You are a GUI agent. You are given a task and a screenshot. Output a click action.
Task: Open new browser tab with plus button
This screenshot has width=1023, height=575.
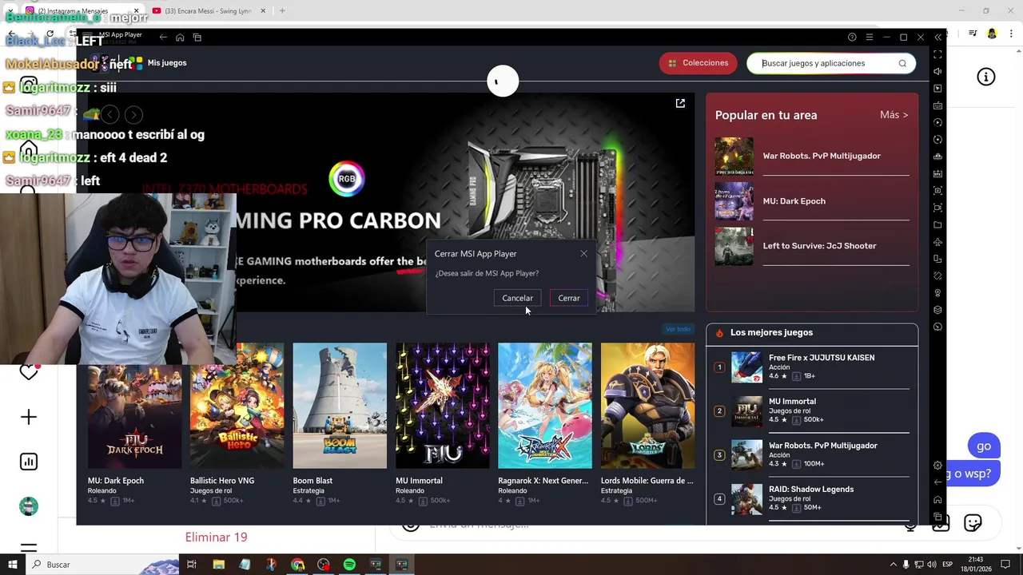[x=282, y=11]
